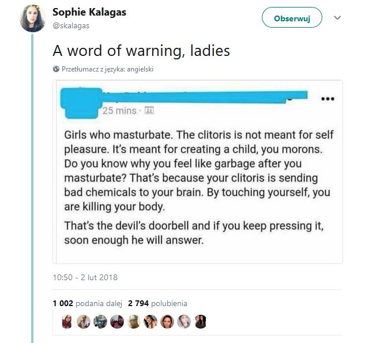Click the last liker avatar
The width and height of the screenshot is (365, 343).
pyautogui.click(x=201, y=322)
